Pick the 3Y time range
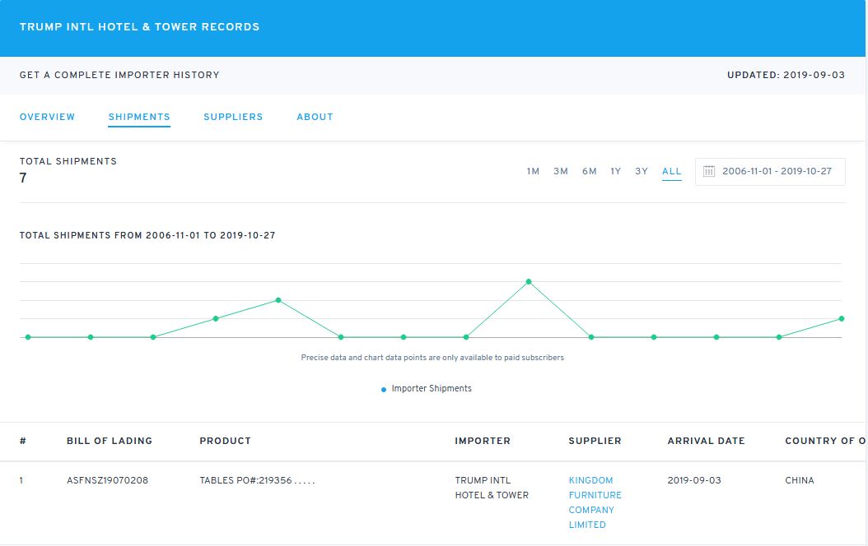The width and height of the screenshot is (868, 546). [642, 171]
